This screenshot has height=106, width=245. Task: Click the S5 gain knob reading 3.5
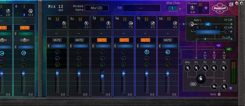[x=153, y=23]
